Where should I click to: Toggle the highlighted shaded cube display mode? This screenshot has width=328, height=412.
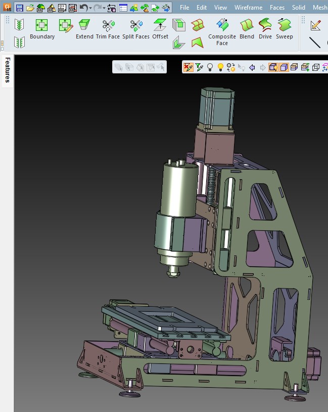pyautogui.click(x=284, y=67)
